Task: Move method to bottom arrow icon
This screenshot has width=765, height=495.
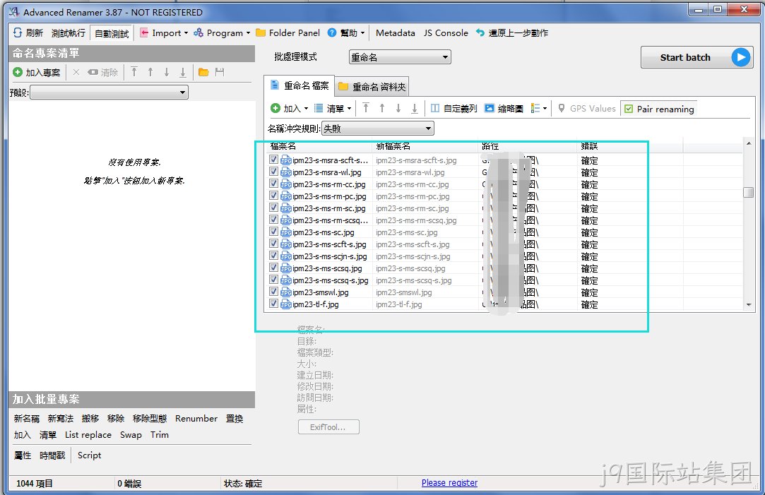Action: click(183, 72)
